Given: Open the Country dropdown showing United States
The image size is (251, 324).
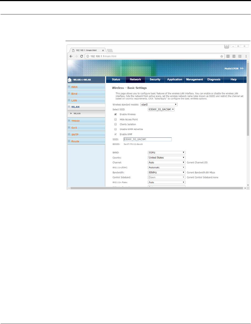Looking at the screenshot, I should tap(166, 158).
